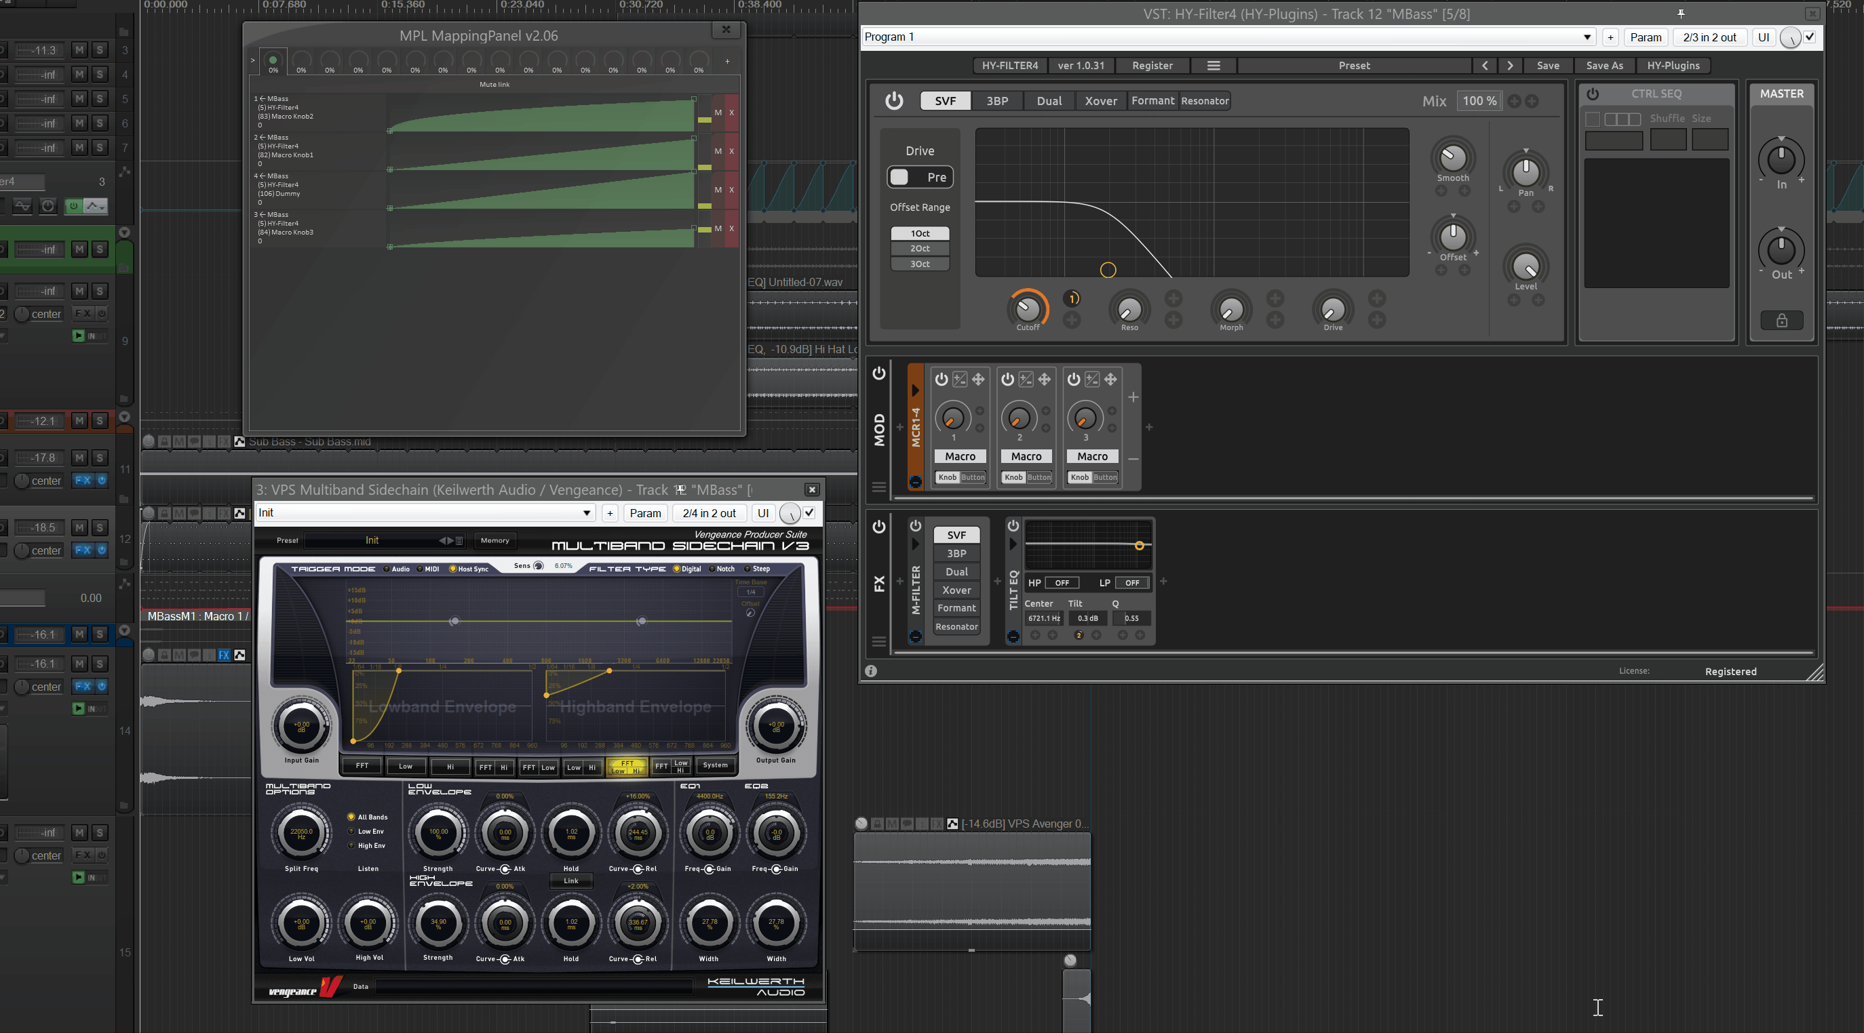Click the blue collapse icon under MCR1-4

pos(915,481)
